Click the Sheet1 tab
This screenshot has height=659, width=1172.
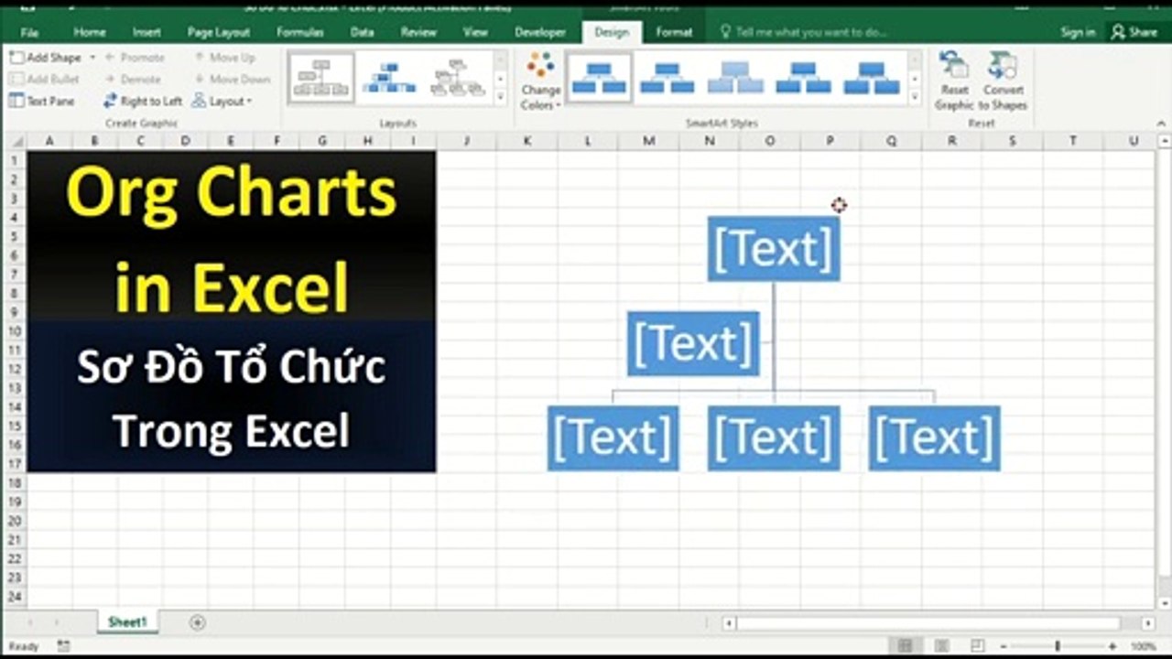pos(127,622)
